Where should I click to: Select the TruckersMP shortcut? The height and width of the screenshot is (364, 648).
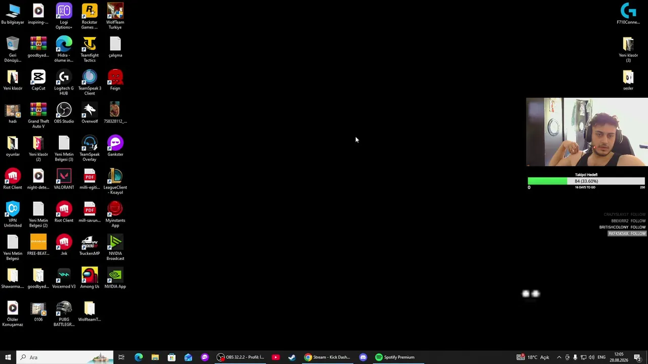click(x=90, y=246)
